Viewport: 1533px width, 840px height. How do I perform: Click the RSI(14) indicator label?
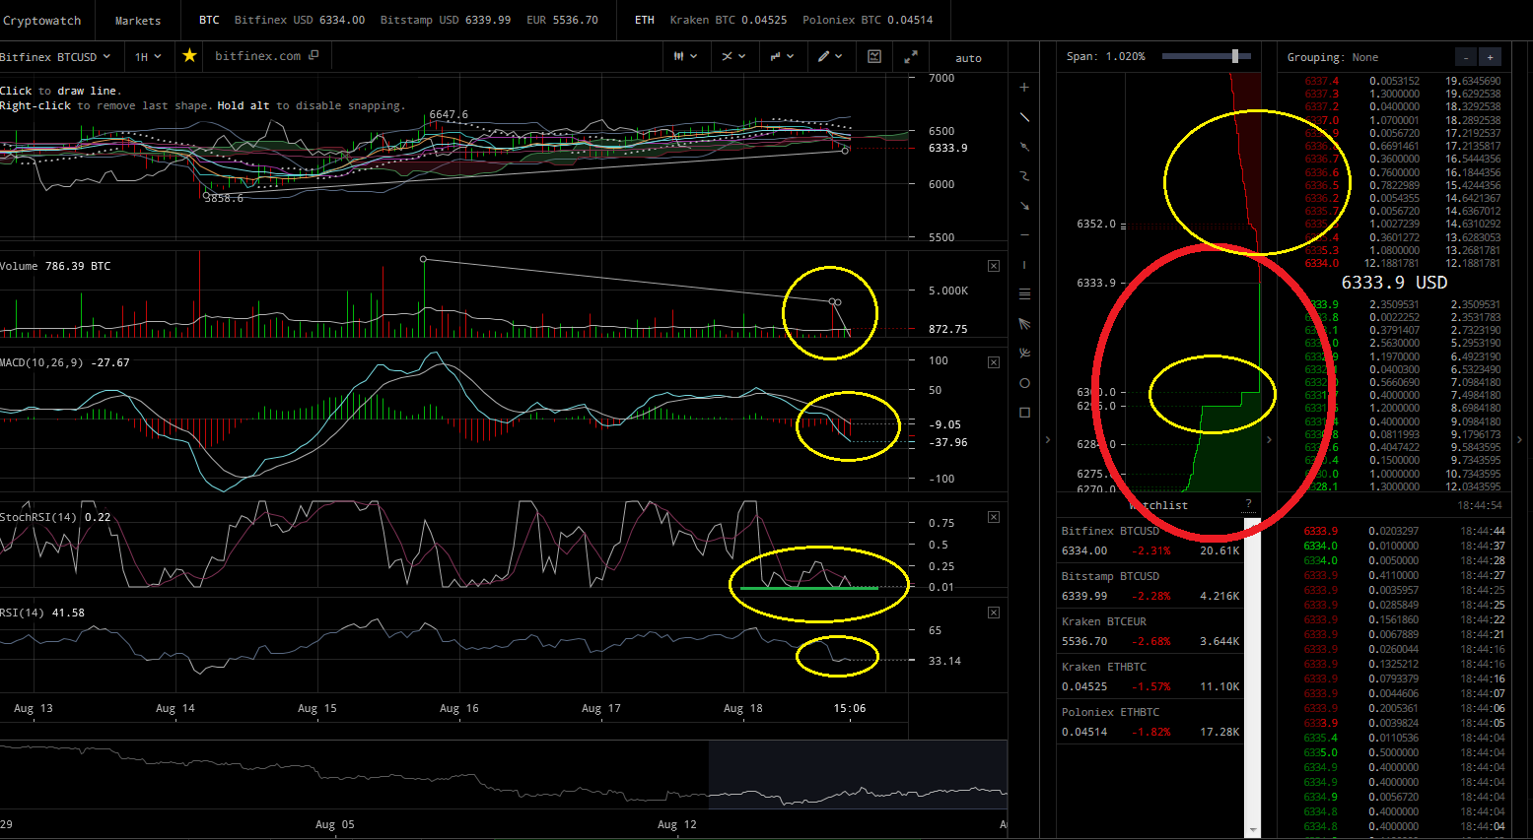point(42,613)
